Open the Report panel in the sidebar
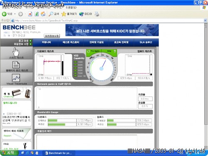Screen dimensions: 208x156 [x=17, y=134]
